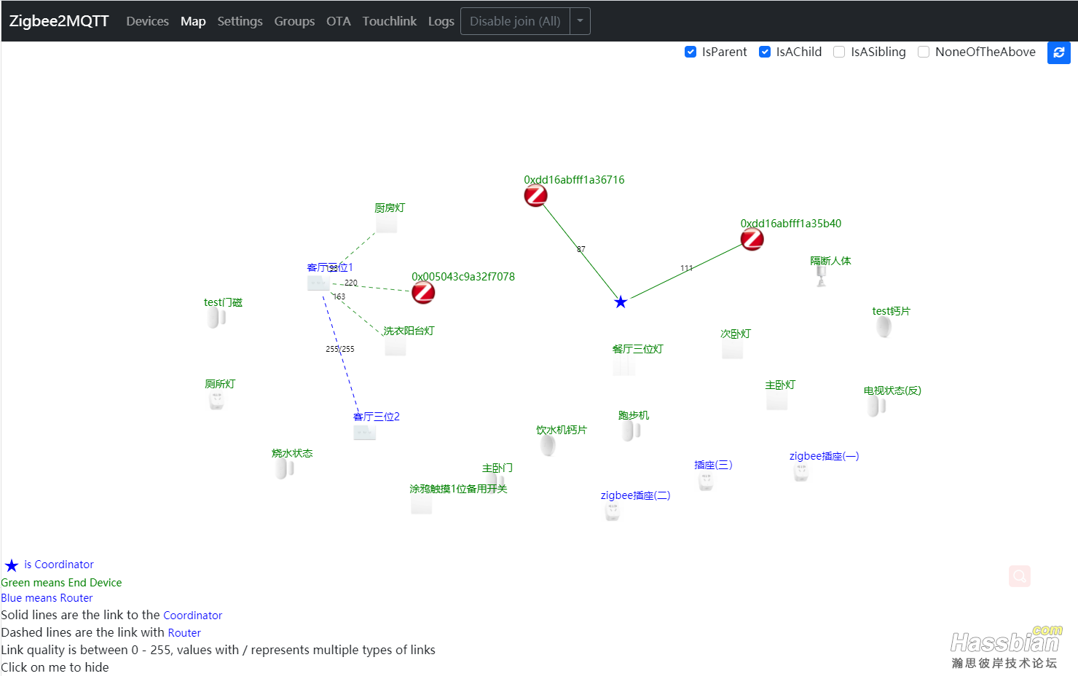Click the 客厅三位1 switch node

(x=318, y=283)
